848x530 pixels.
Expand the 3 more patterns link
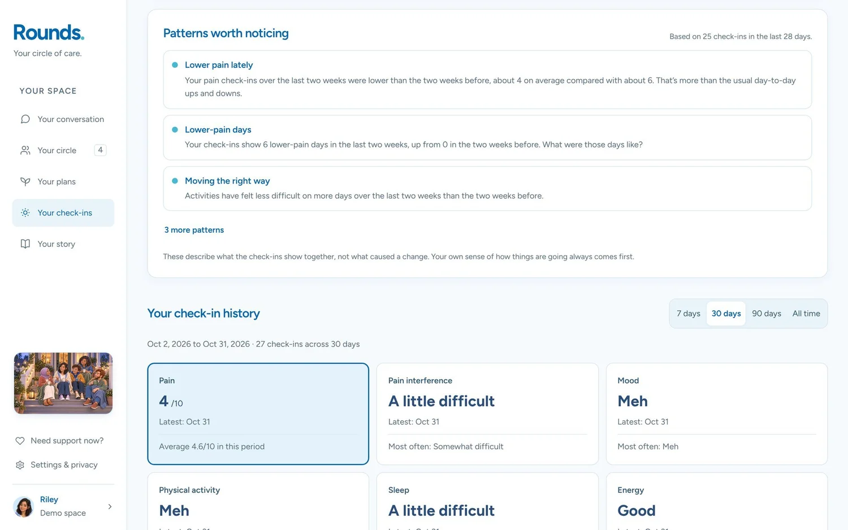[x=194, y=230]
